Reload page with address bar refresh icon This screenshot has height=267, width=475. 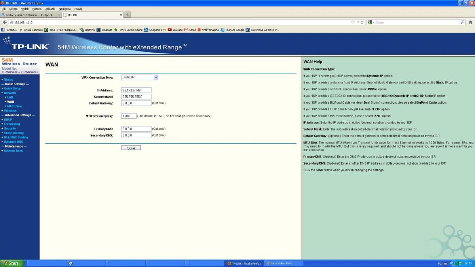click(x=362, y=22)
